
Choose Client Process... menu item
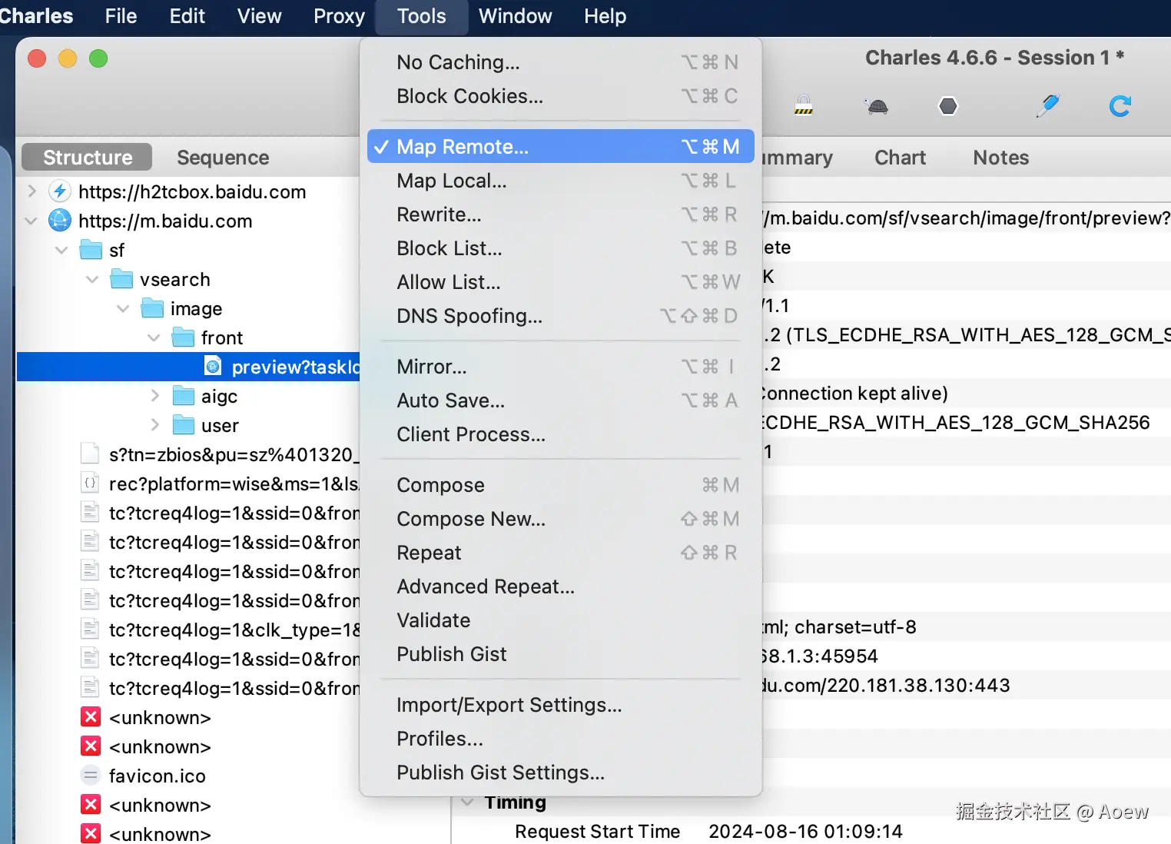tap(561, 434)
